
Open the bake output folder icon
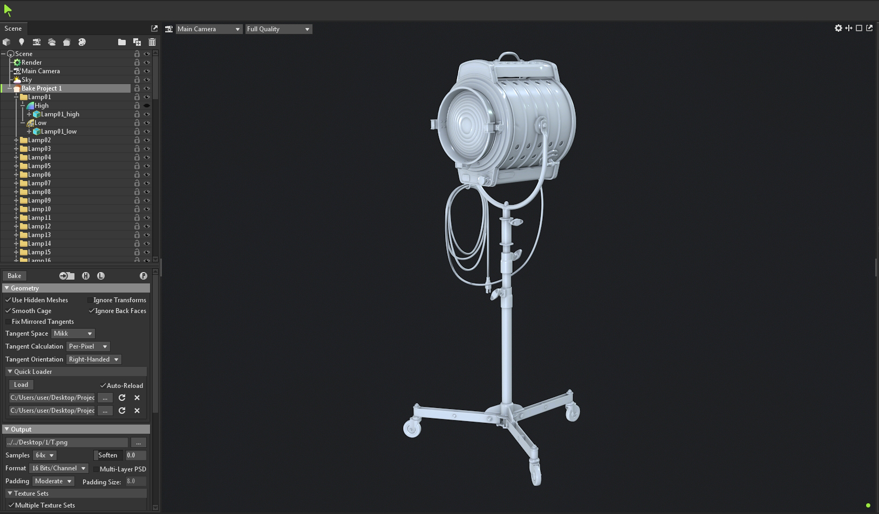(67, 276)
